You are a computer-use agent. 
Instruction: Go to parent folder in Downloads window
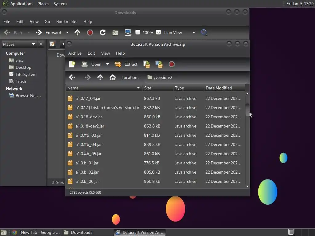[77, 33]
